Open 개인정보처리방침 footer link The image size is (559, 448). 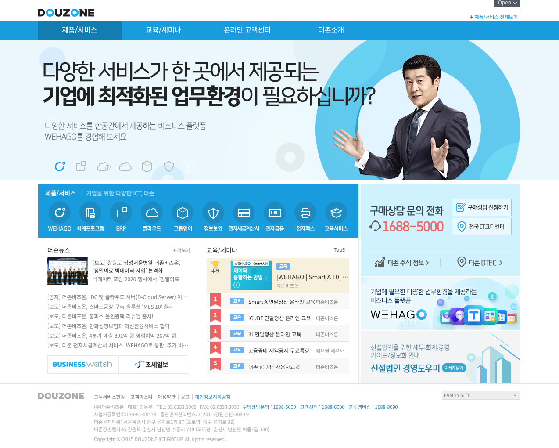212,397
